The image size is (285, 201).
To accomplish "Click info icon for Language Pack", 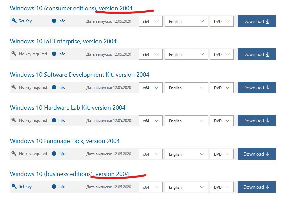I will [x=54, y=154].
